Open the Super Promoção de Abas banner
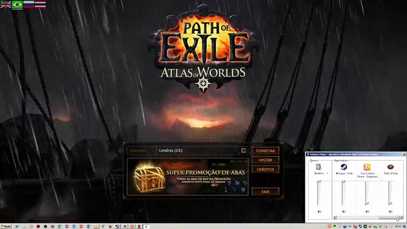The image size is (407, 229). click(187, 177)
